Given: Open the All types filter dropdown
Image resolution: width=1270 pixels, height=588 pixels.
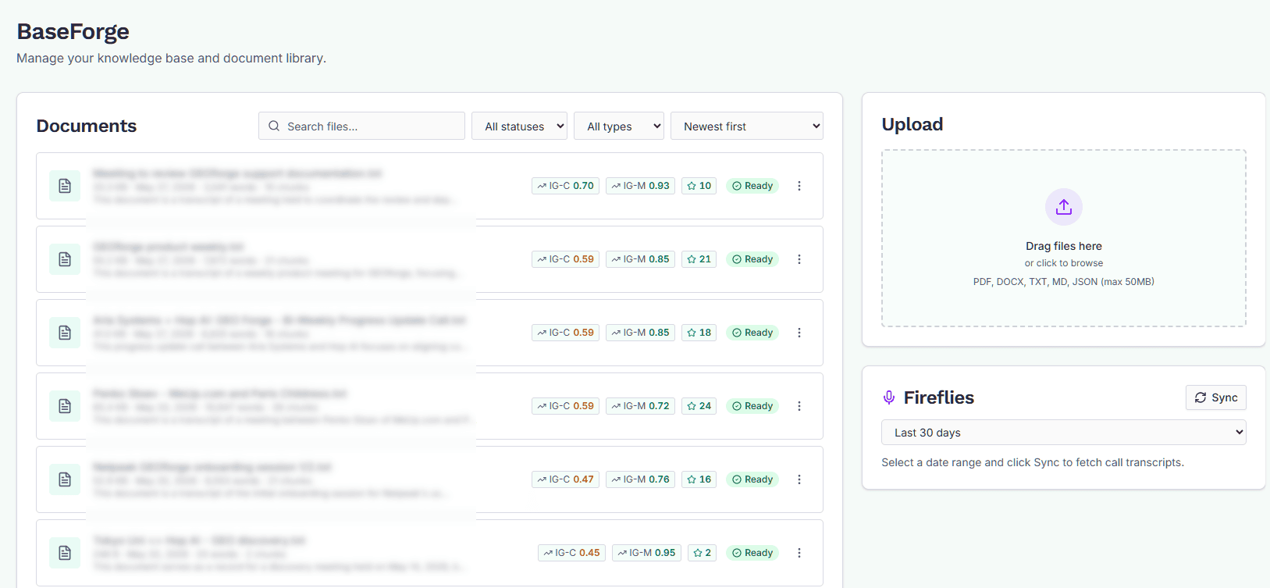Looking at the screenshot, I should (619, 126).
